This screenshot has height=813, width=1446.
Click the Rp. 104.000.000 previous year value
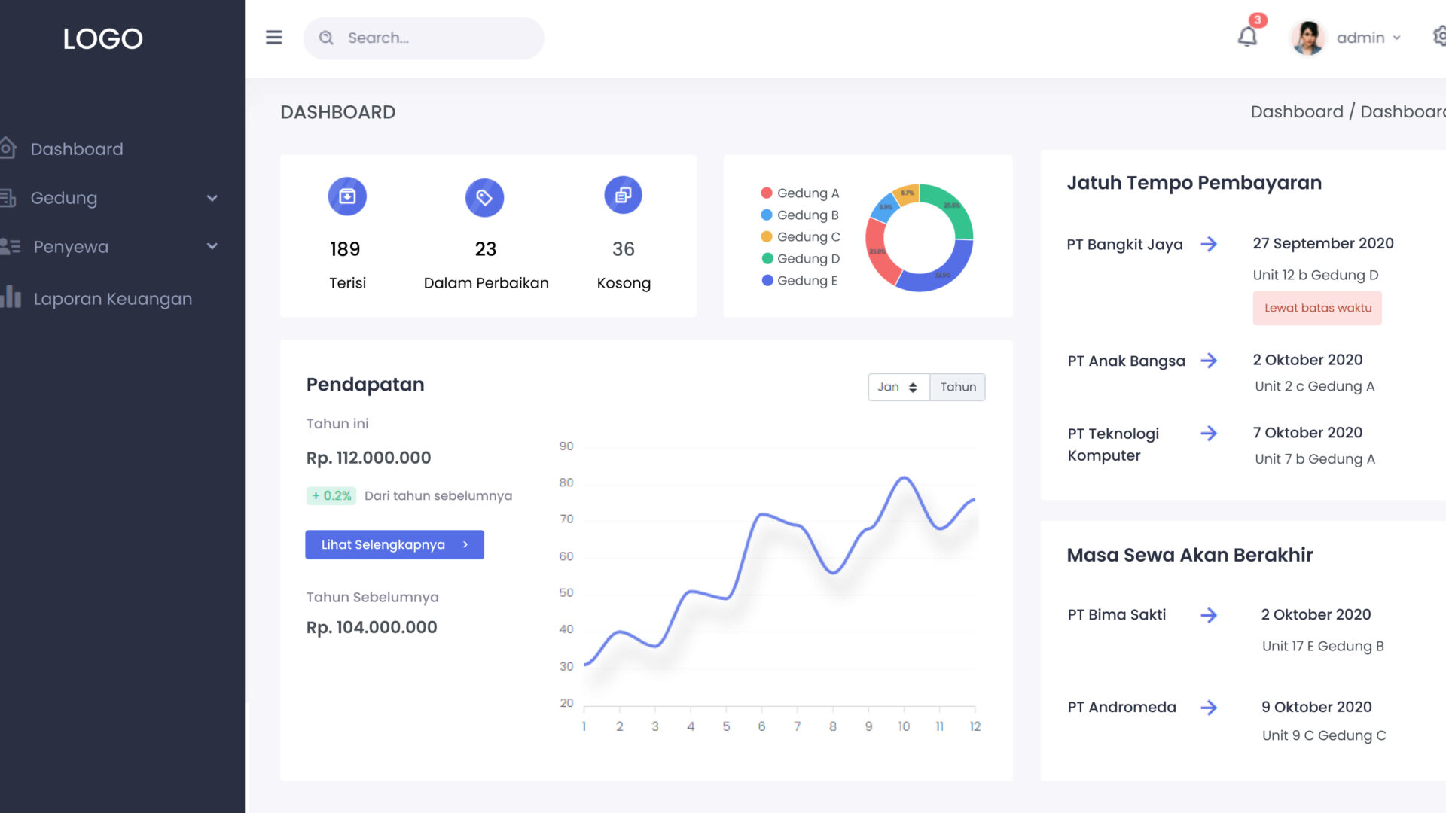(372, 627)
